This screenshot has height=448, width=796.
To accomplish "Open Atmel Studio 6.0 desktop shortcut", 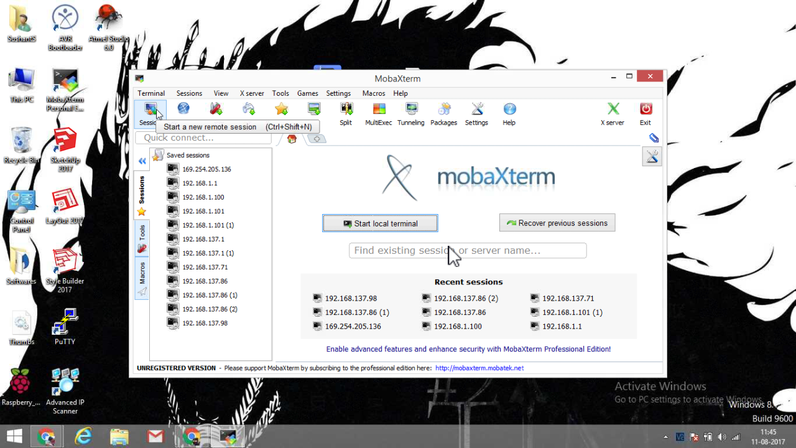I will 109,27.
